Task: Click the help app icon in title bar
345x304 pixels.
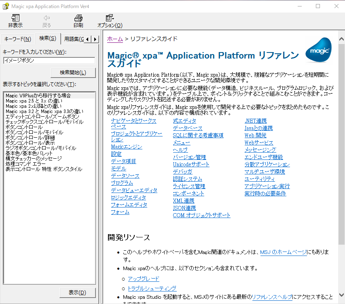Action: click(5, 6)
